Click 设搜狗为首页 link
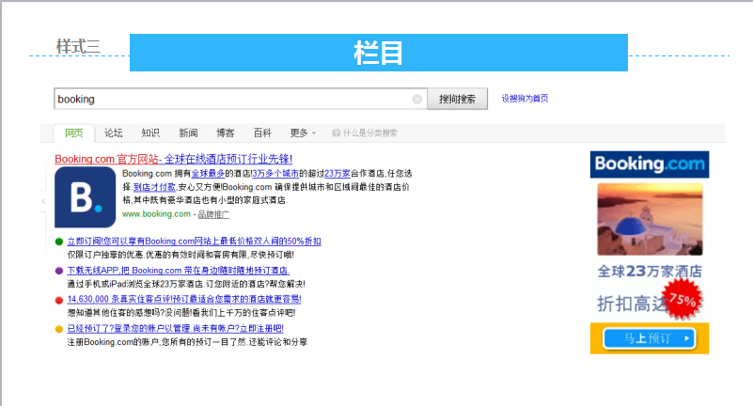The width and height of the screenshot is (753, 406). click(x=525, y=99)
